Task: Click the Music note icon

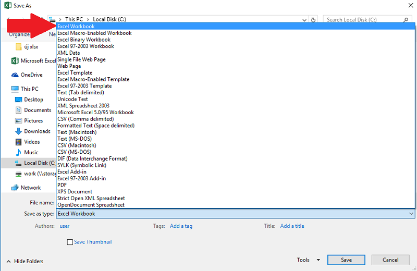Action: click(19, 152)
